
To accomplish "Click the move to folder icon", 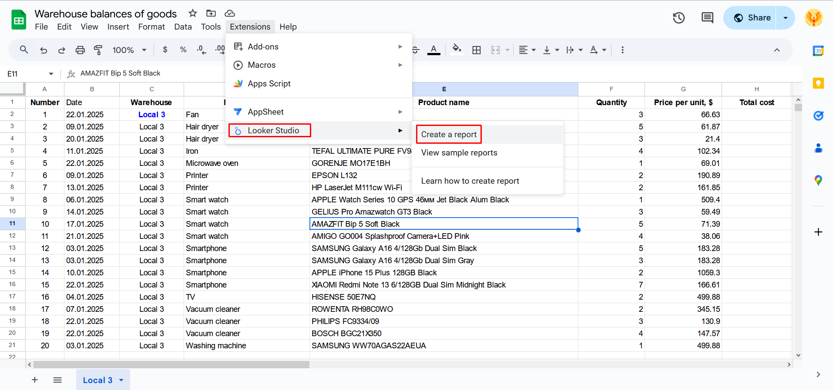I will click(x=211, y=13).
